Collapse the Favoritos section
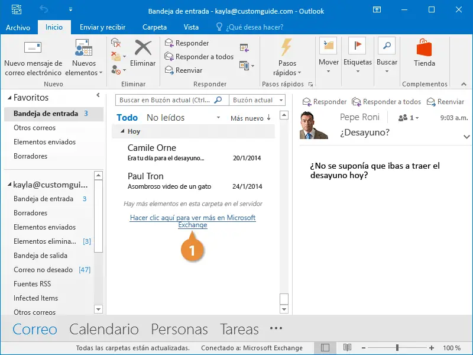This screenshot has width=473, height=355. tap(9, 98)
